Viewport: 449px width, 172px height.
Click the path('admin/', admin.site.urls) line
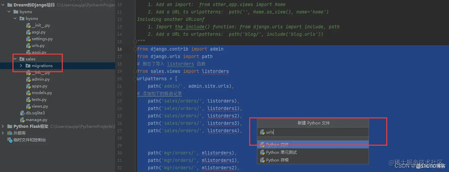click(x=191, y=86)
